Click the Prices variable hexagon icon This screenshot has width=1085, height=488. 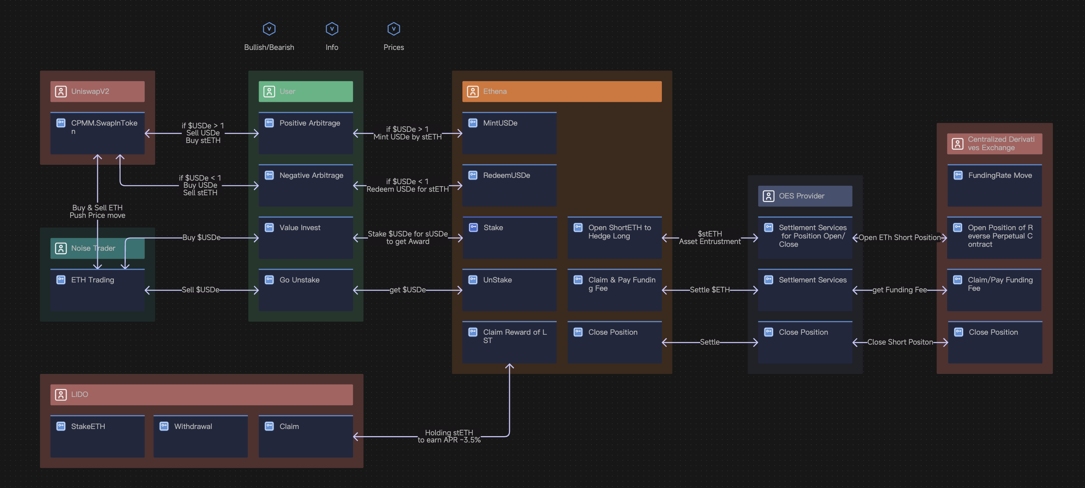[393, 29]
